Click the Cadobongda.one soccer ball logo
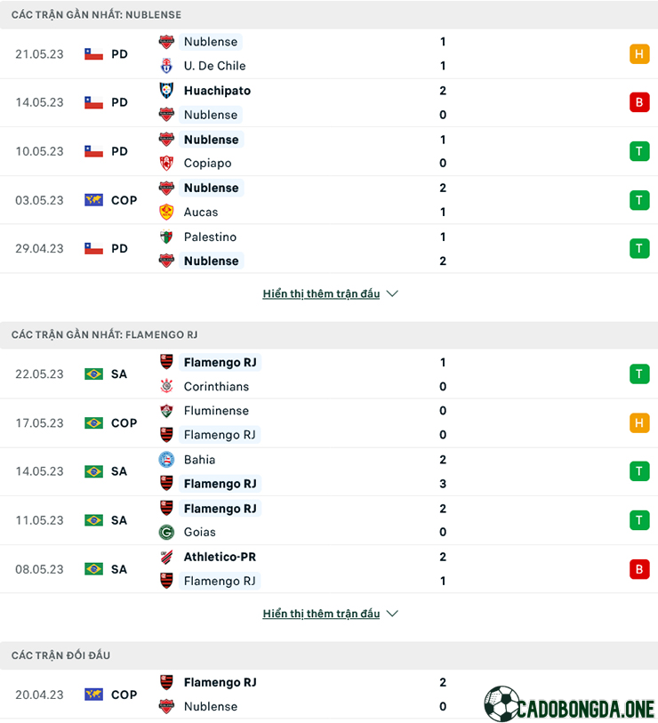The image size is (658, 723). point(502,703)
